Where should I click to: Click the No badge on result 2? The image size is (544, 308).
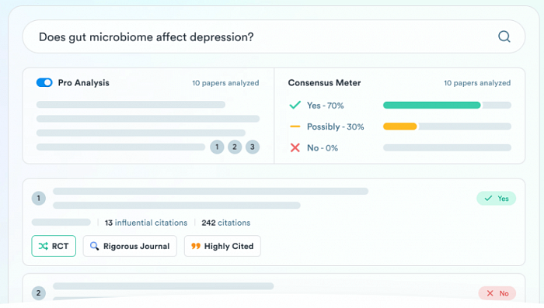497,293
